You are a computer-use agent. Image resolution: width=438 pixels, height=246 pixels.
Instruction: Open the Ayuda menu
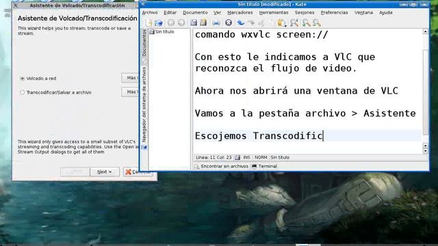[386, 12]
